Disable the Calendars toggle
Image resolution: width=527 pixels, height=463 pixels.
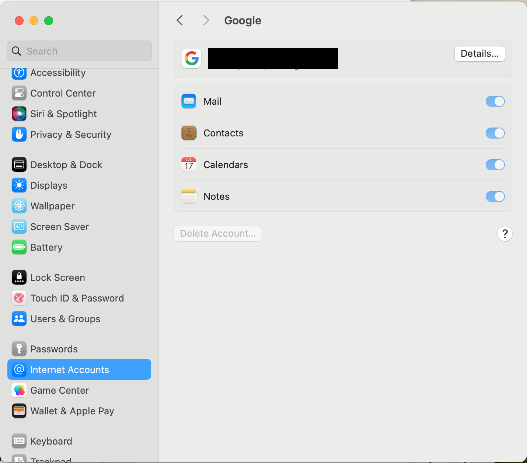pos(495,165)
